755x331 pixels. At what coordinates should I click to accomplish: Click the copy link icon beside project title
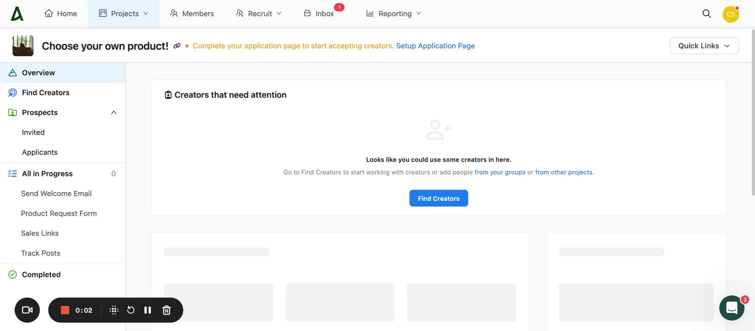pos(177,46)
